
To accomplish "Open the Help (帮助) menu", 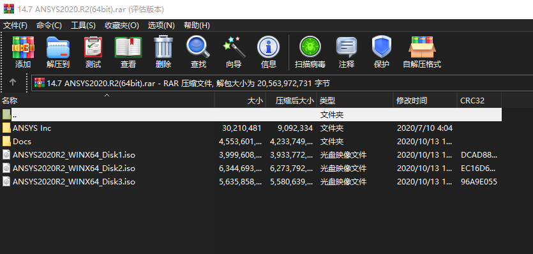I will [x=197, y=26].
